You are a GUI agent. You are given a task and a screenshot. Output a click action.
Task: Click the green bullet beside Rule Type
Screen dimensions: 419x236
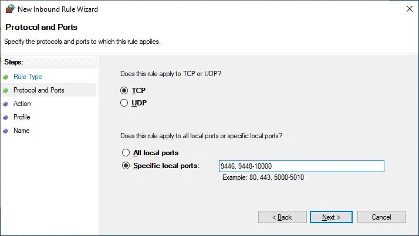[x=6, y=77]
